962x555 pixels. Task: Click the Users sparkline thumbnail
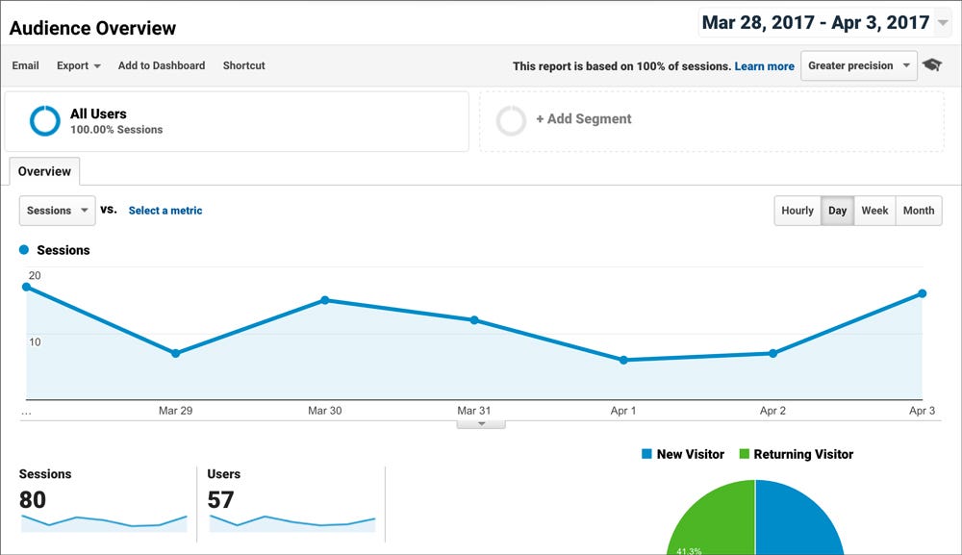292,523
